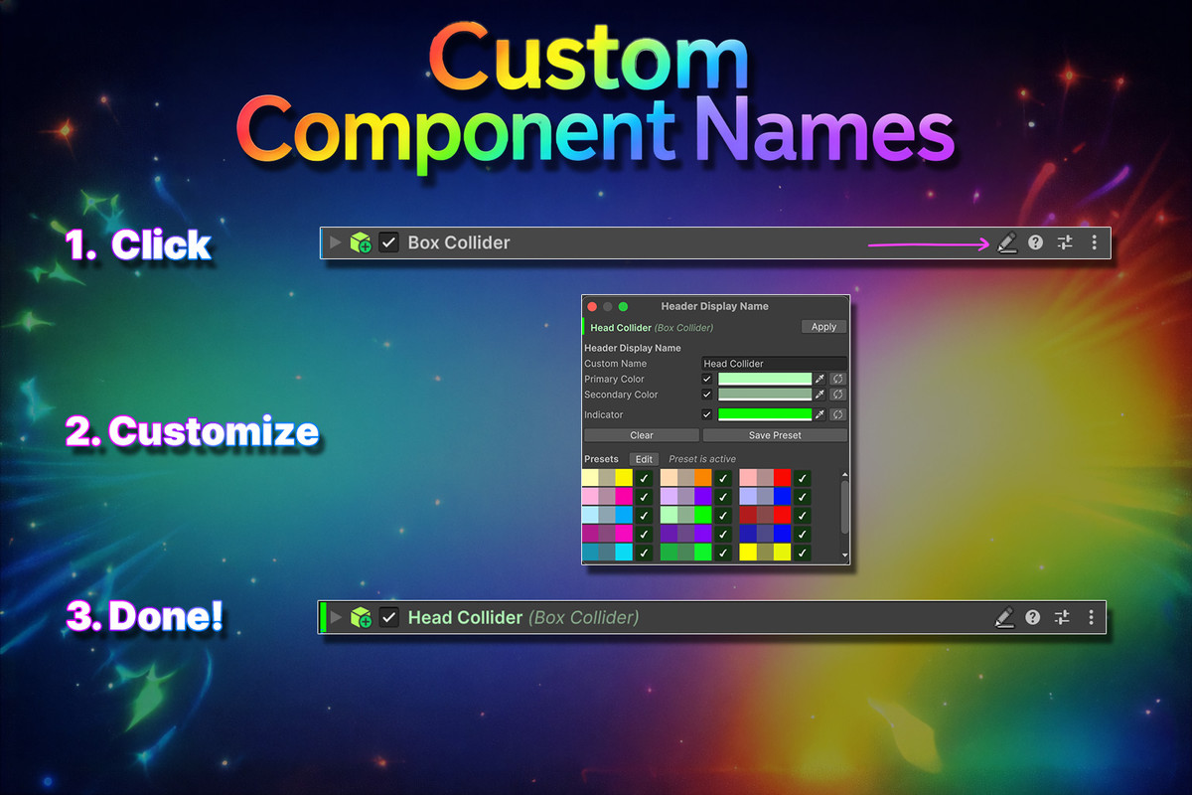Open the Box Collider three-dot options menu

coord(1094,242)
